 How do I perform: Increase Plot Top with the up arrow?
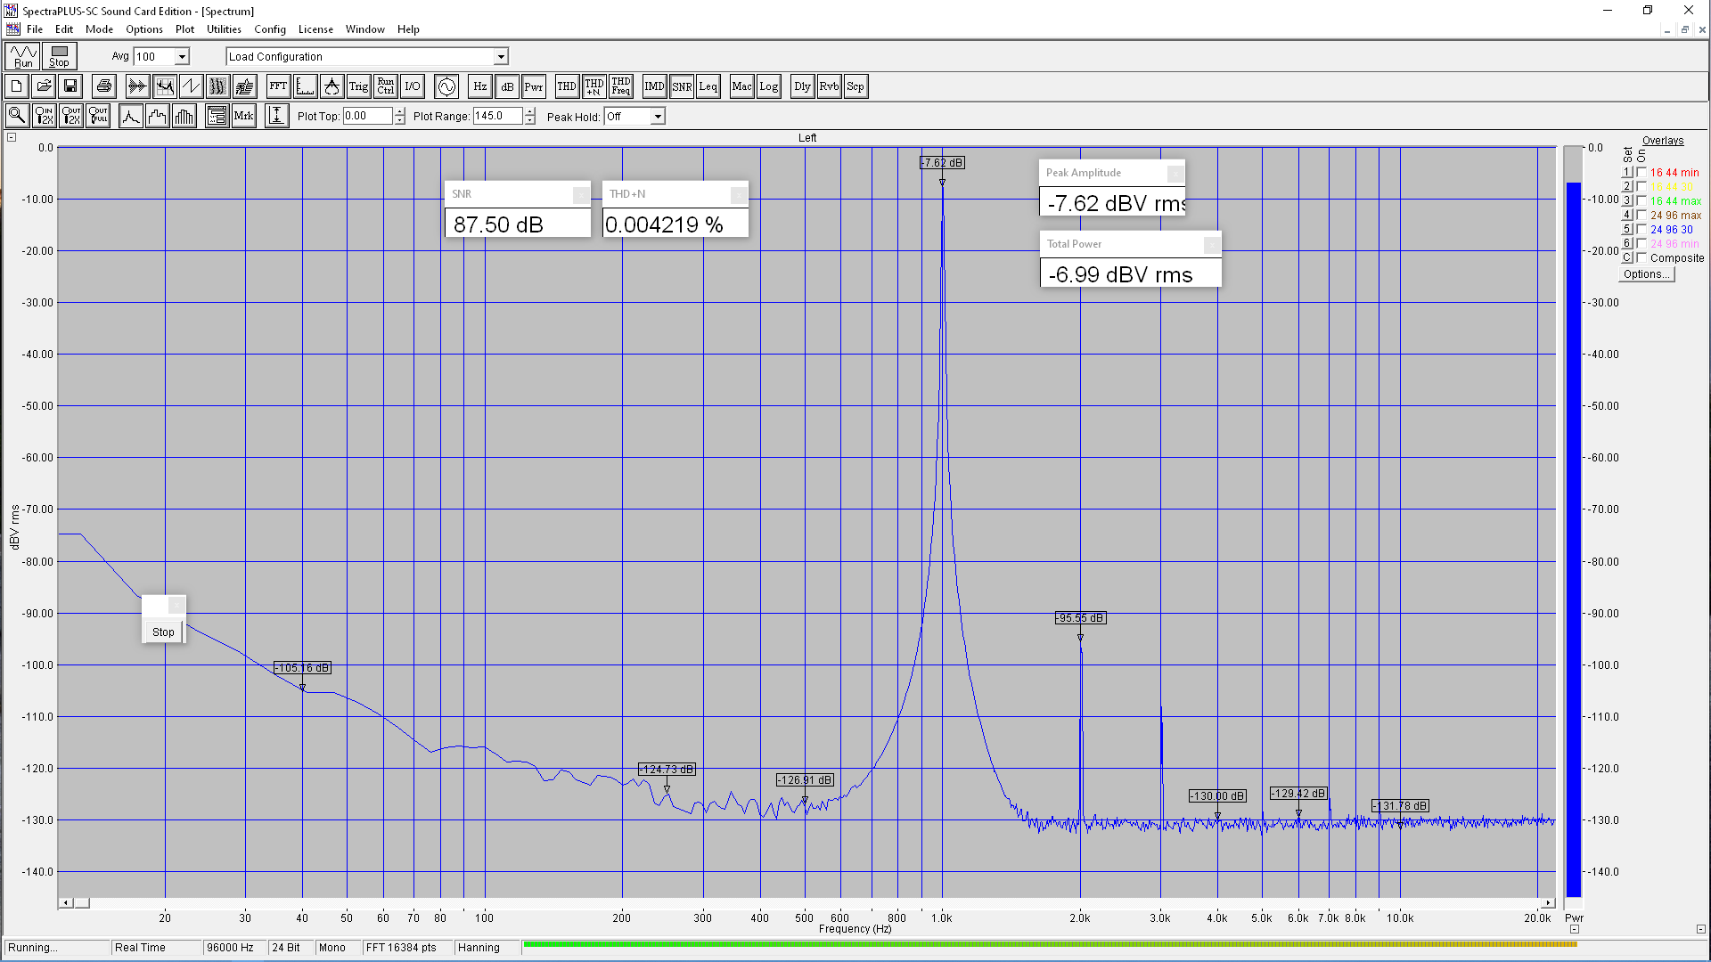coord(399,112)
